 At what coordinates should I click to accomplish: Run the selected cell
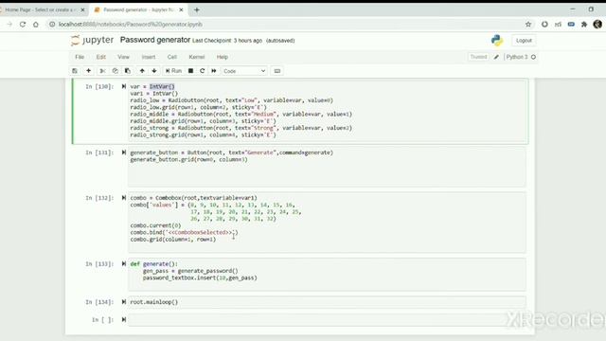click(x=173, y=71)
